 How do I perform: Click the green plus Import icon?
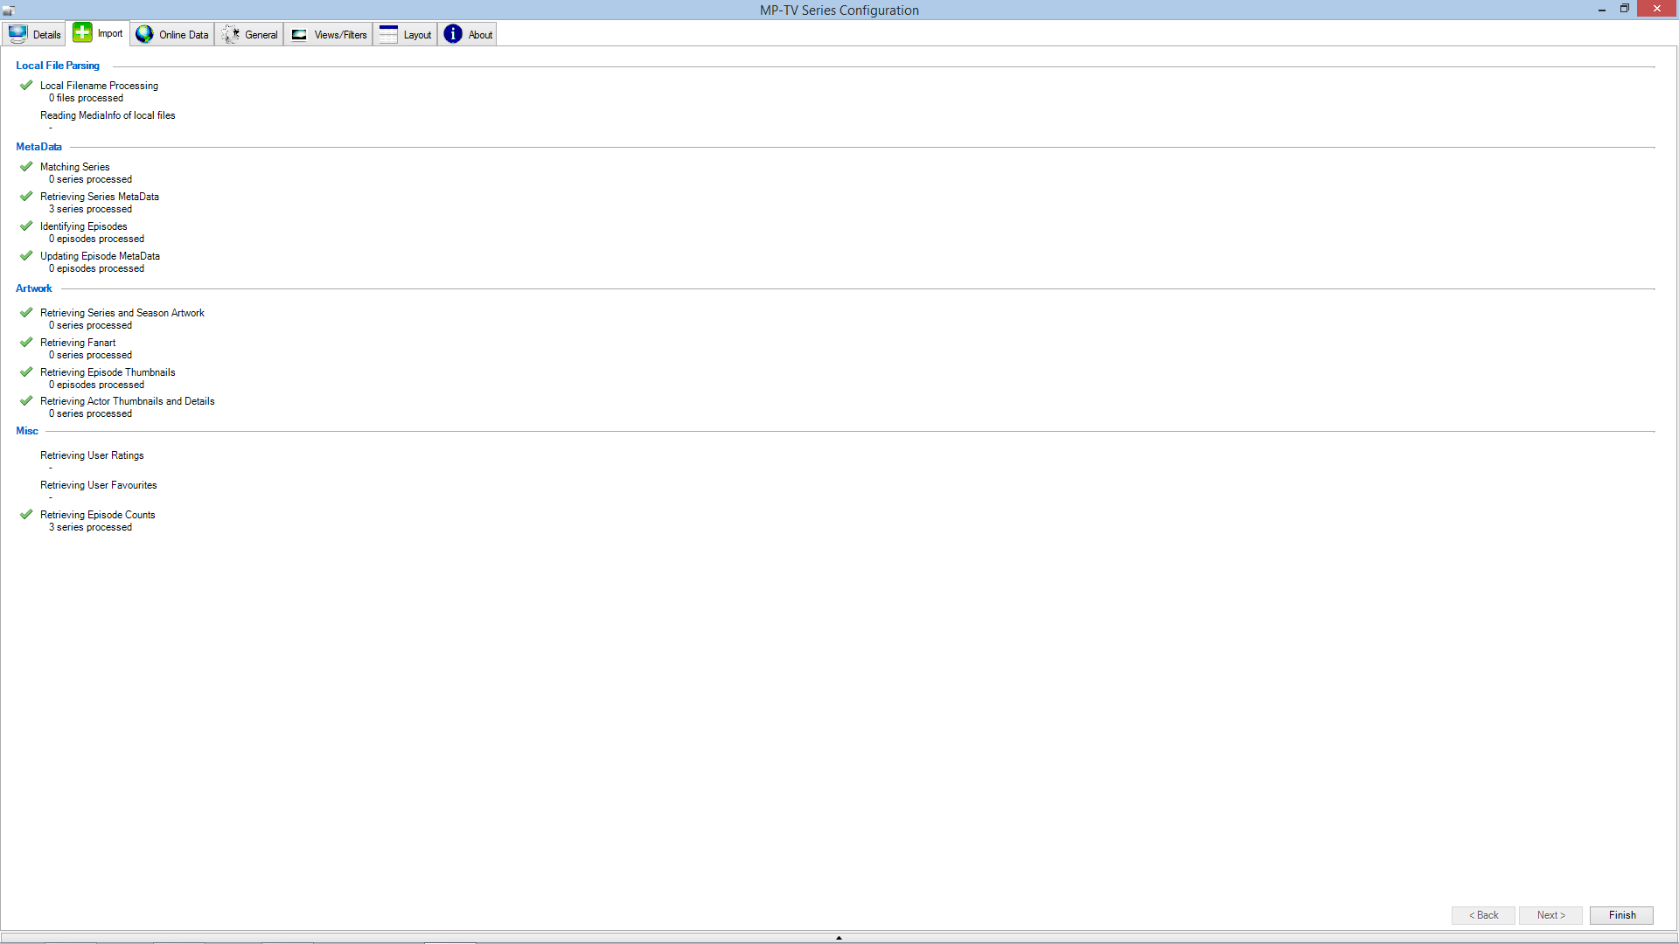click(82, 33)
